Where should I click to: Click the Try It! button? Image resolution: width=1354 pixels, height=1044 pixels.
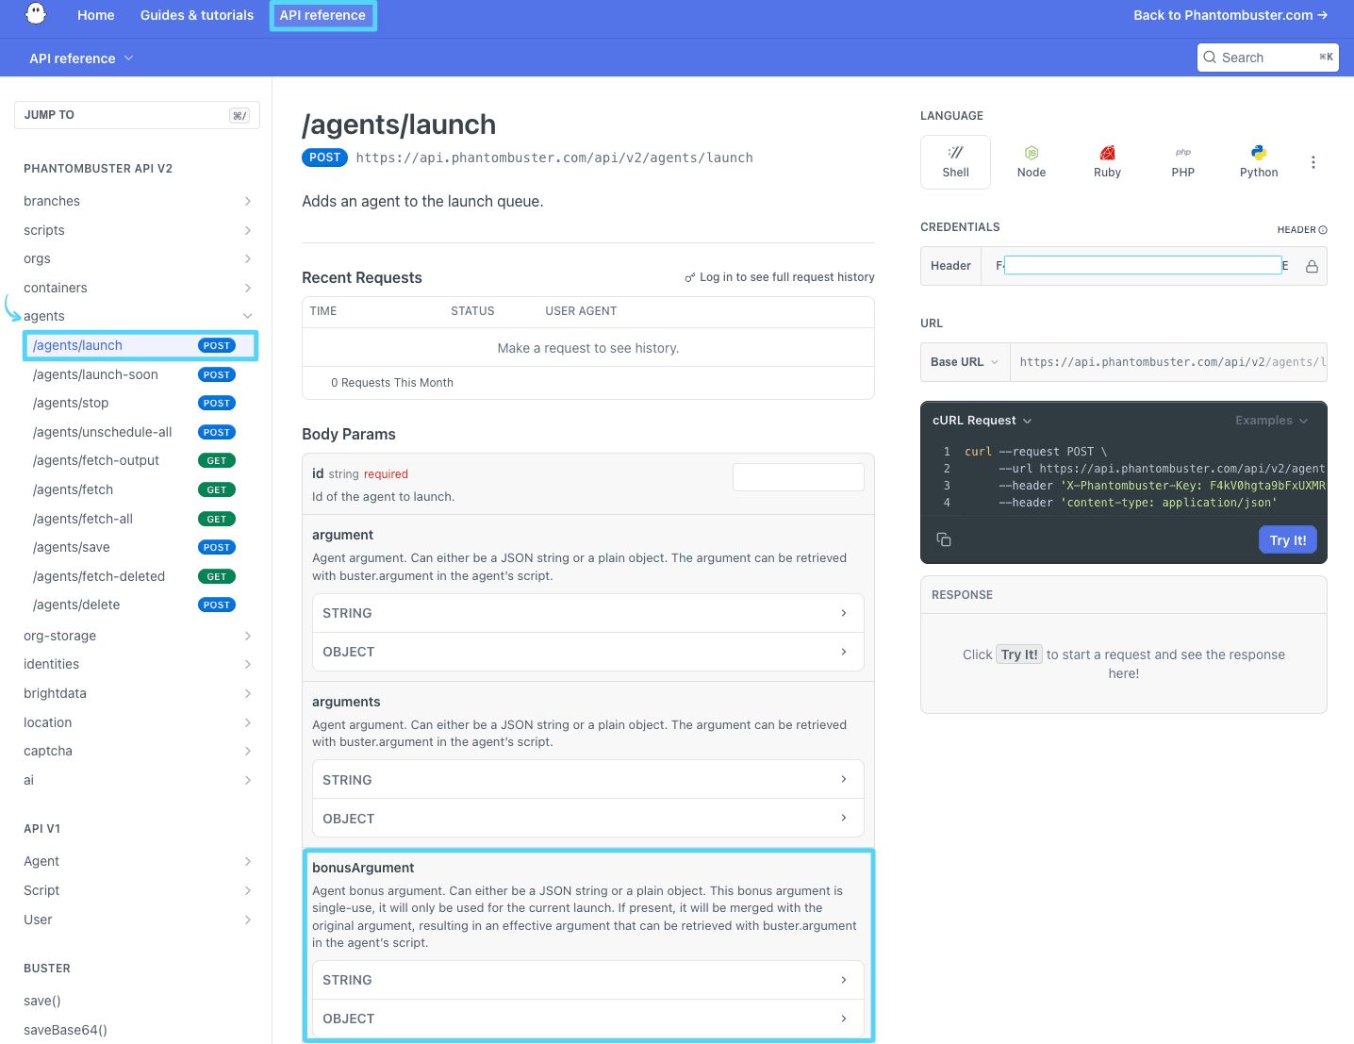pyautogui.click(x=1288, y=540)
